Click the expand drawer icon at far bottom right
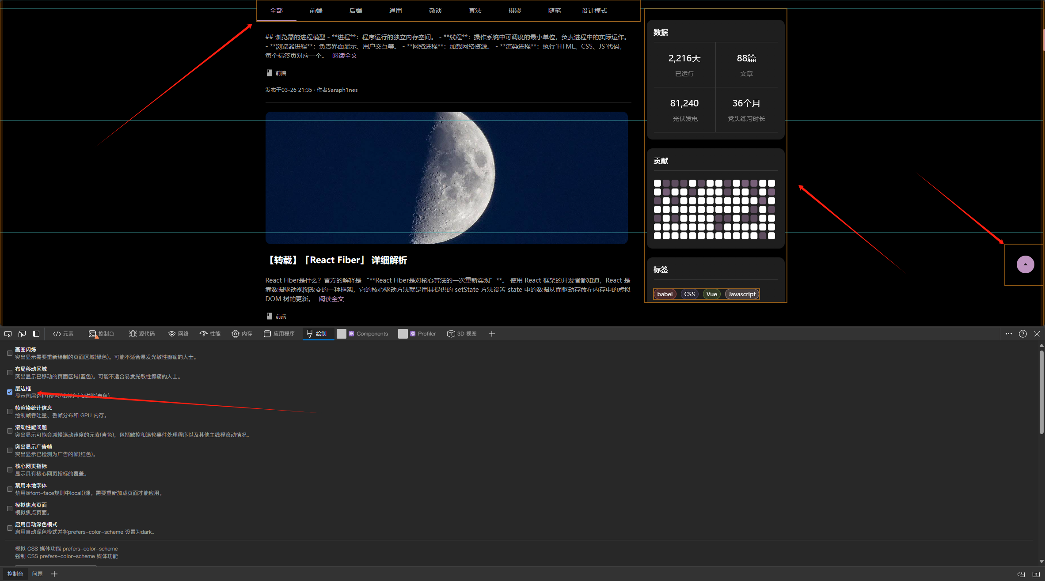The width and height of the screenshot is (1045, 581). click(1036, 574)
